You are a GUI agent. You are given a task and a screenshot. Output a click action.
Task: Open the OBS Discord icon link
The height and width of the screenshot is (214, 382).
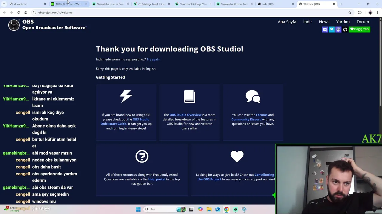325,29
